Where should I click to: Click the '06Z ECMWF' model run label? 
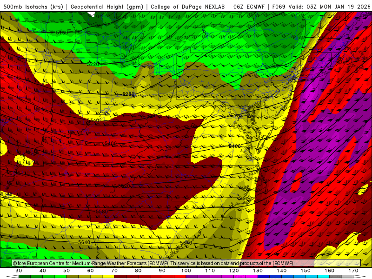point(249,7)
